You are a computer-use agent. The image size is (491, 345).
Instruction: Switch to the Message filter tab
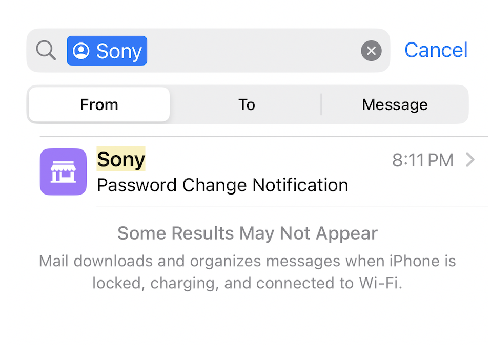395,104
